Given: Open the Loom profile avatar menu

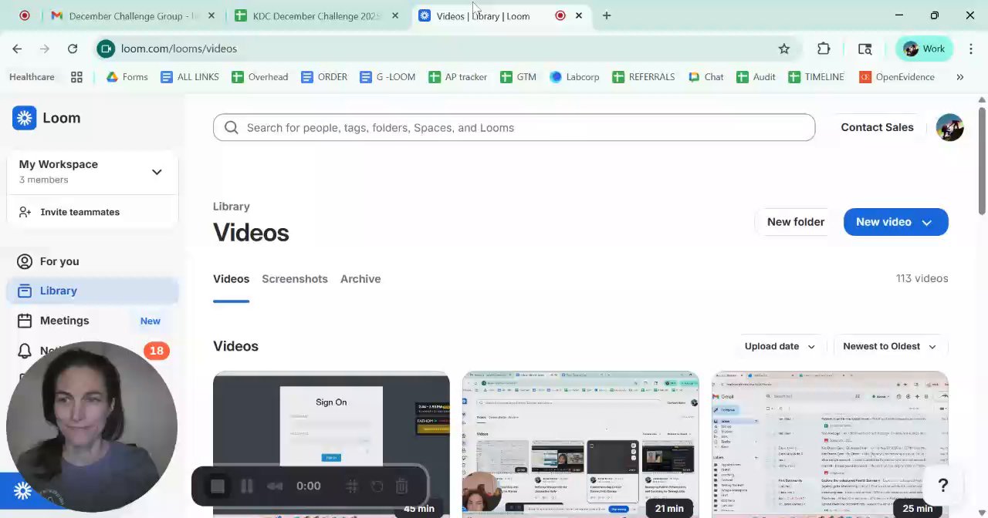Looking at the screenshot, I should click(949, 127).
